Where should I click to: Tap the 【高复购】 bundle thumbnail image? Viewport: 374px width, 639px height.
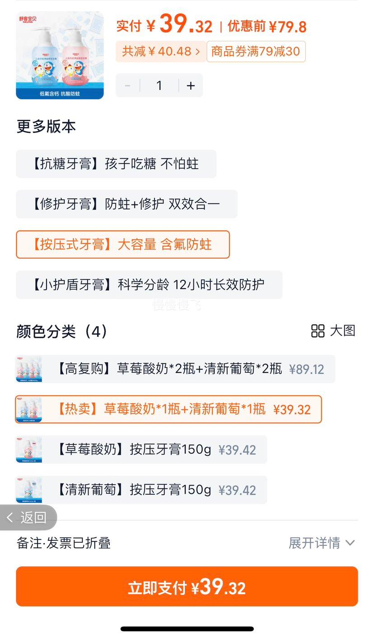click(x=29, y=369)
